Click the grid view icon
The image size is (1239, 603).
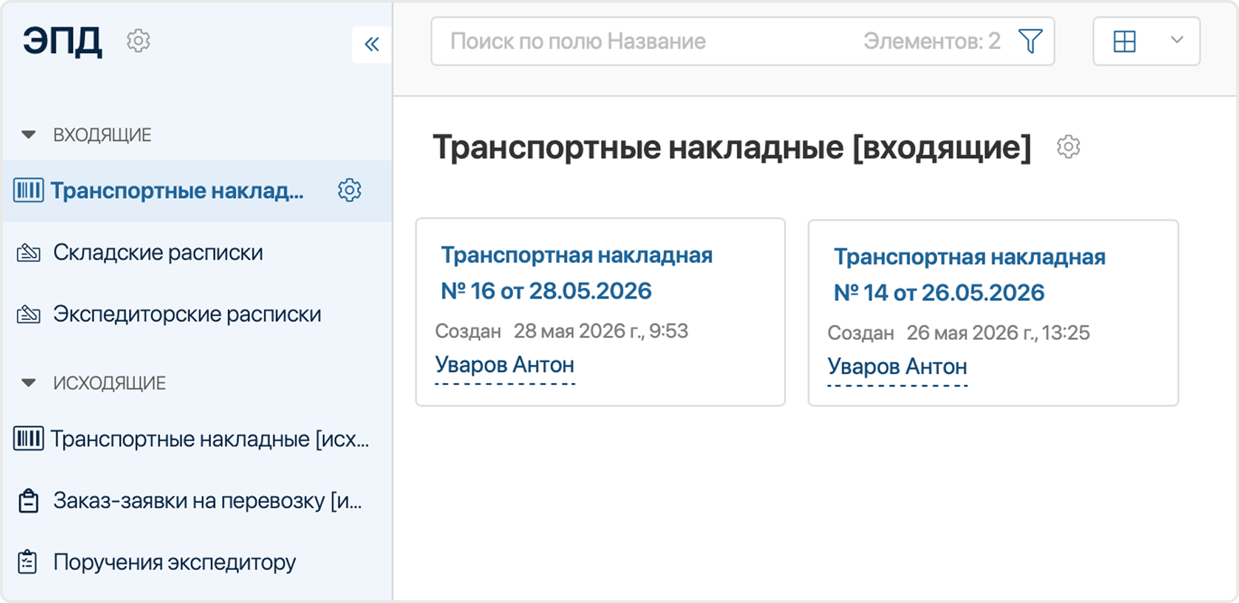point(1125,41)
